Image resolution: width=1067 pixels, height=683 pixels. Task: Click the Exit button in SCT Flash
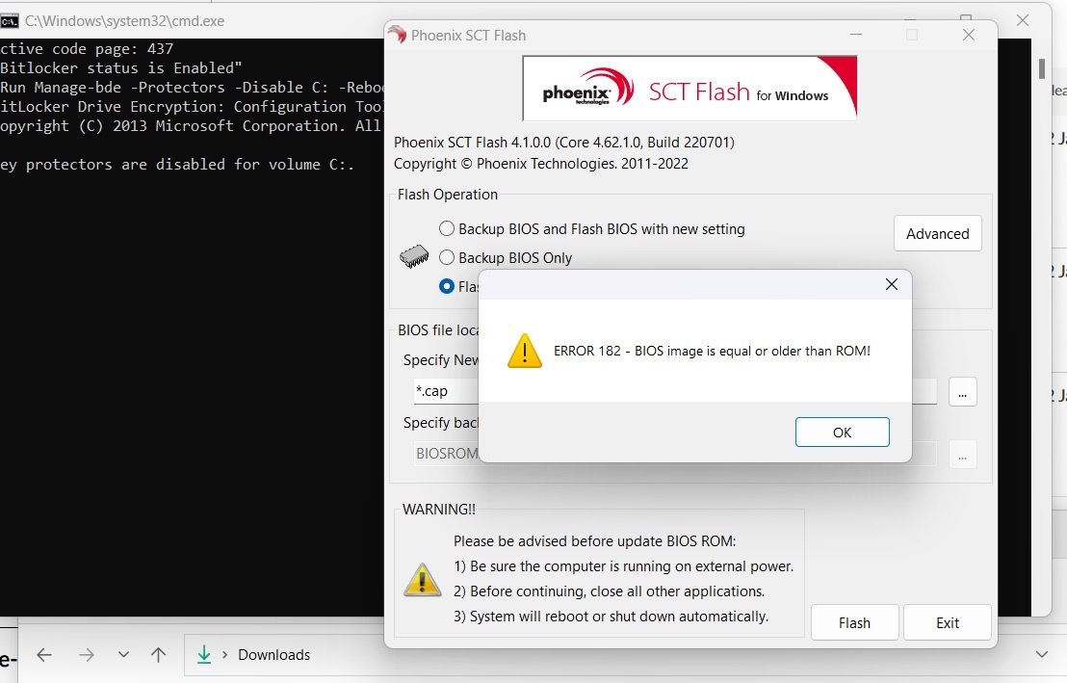tap(948, 622)
